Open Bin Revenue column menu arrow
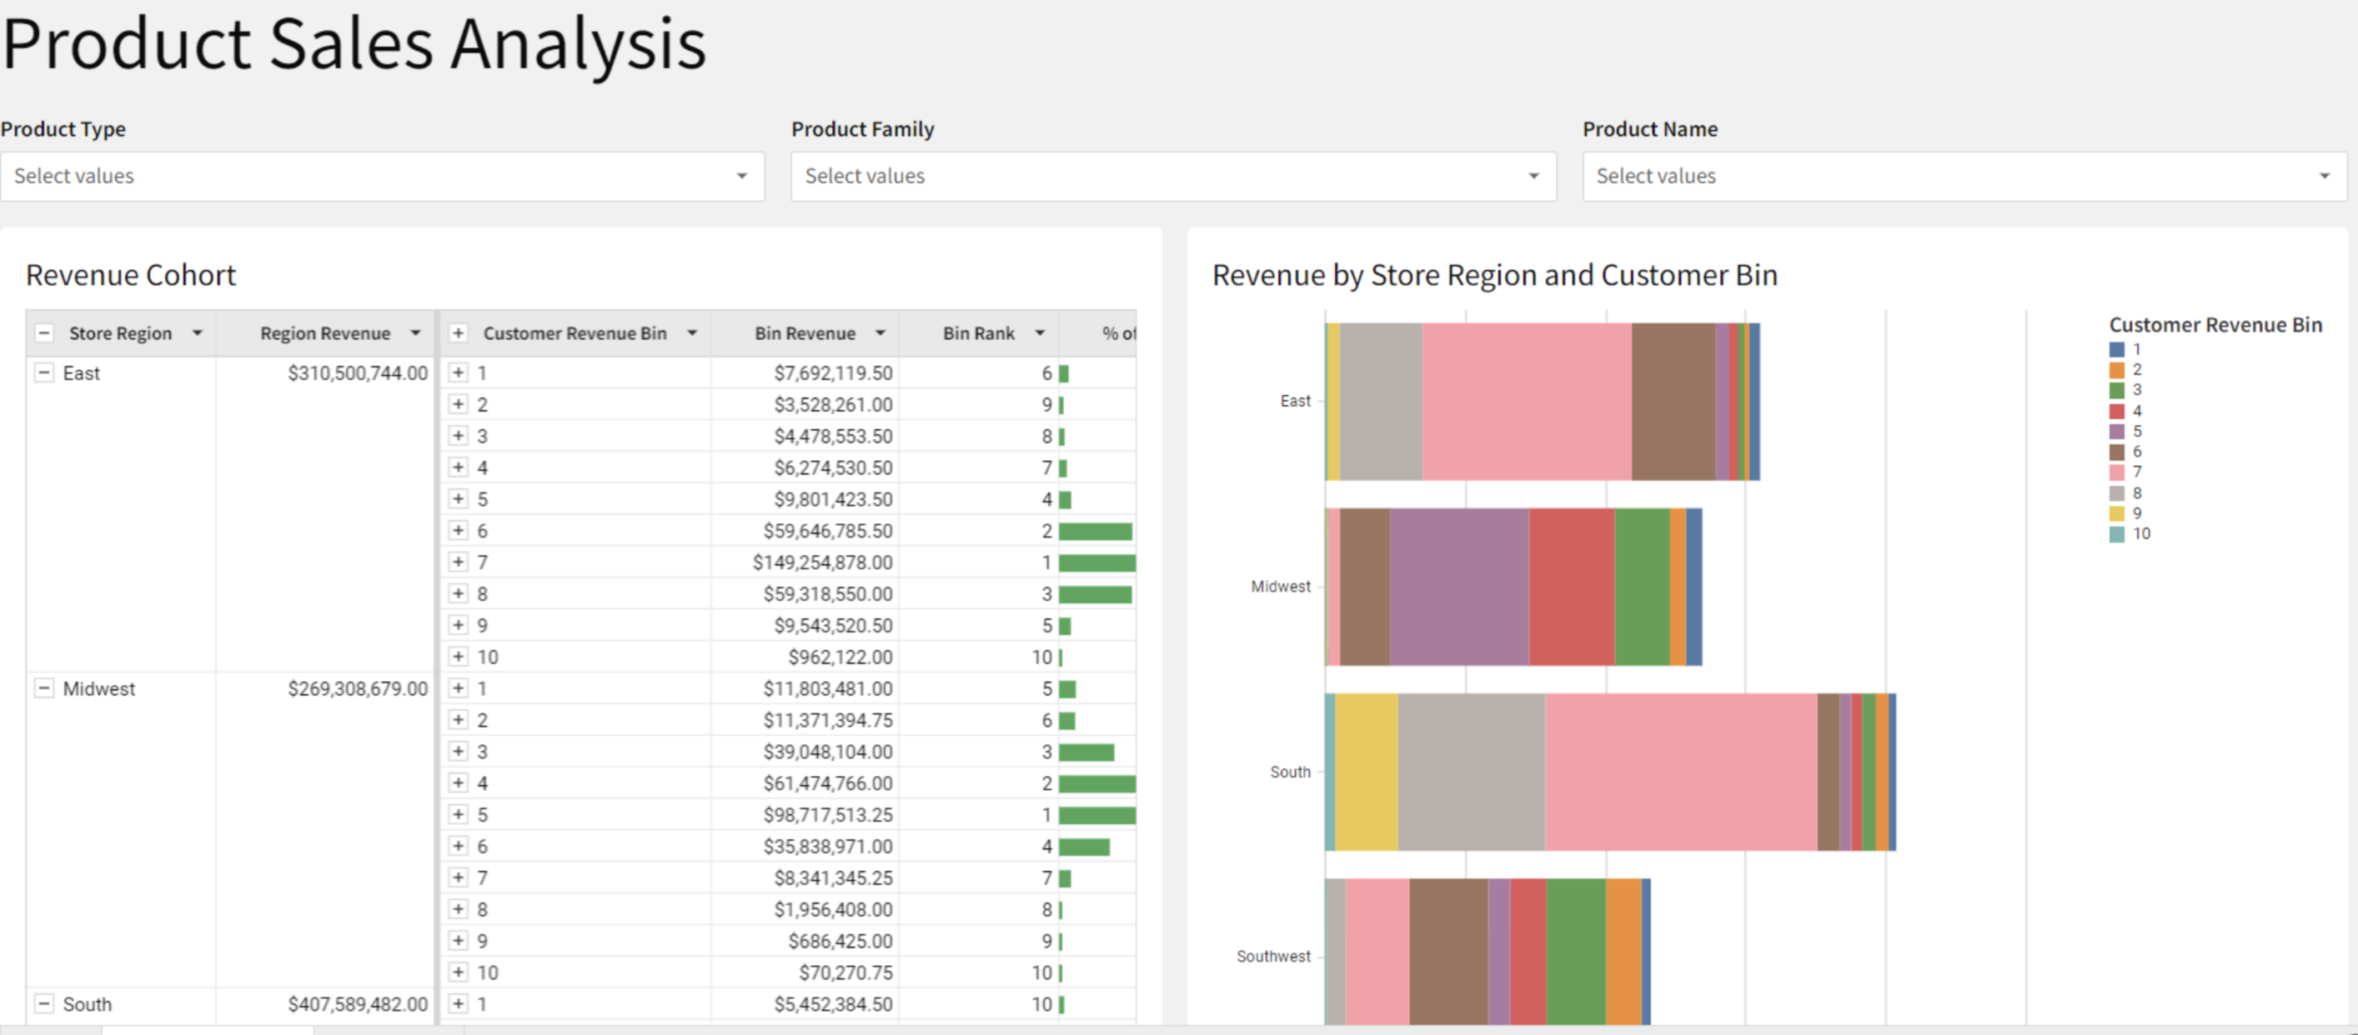 click(880, 333)
